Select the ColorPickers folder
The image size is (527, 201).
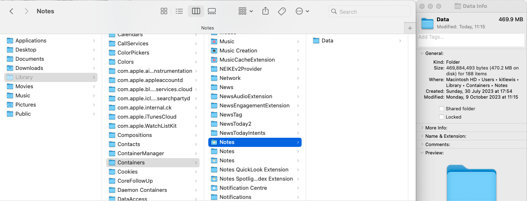point(153,52)
